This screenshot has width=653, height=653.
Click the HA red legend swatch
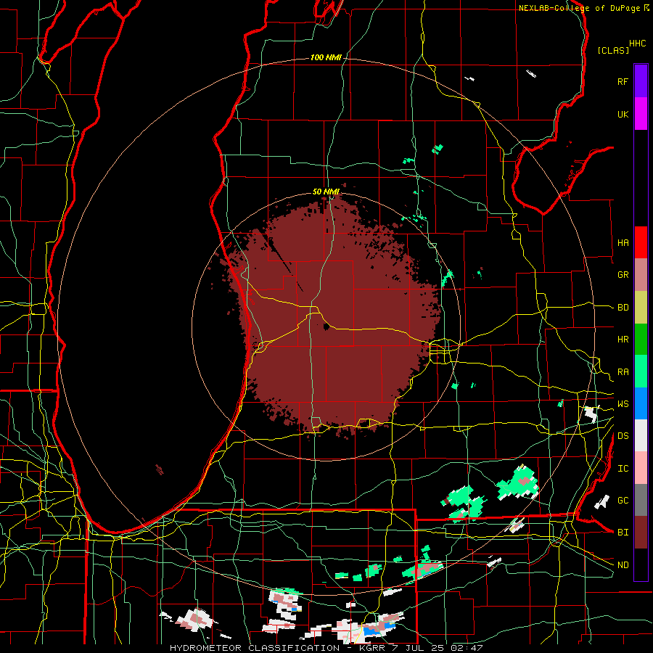pyautogui.click(x=641, y=242)
